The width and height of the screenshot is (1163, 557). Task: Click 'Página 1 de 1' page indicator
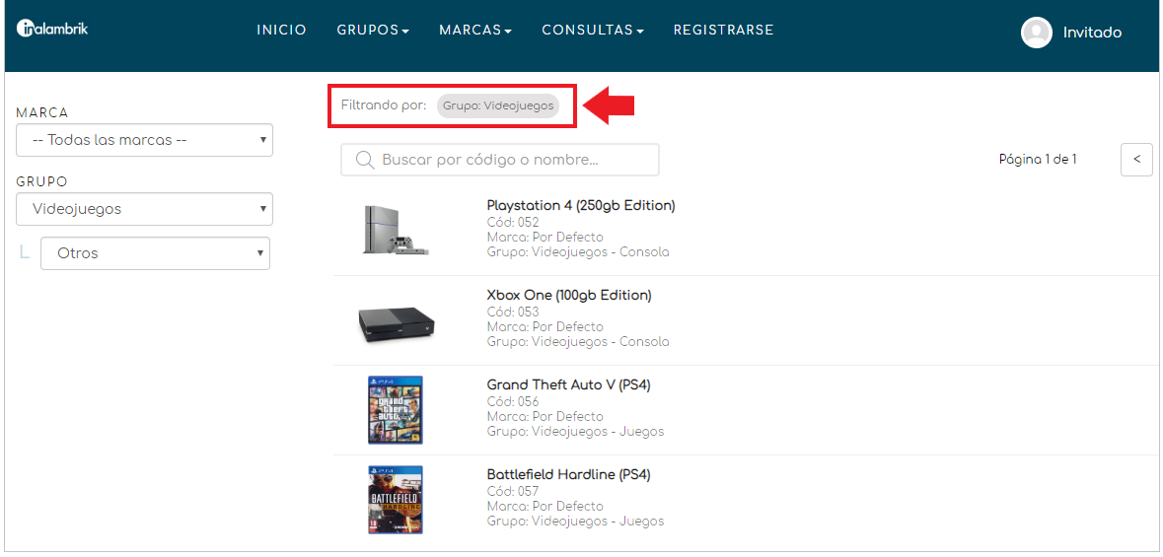1038,160
